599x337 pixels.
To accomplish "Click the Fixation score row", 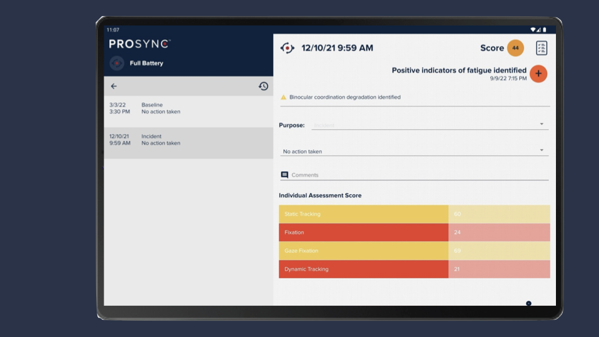I will point(414,232).
